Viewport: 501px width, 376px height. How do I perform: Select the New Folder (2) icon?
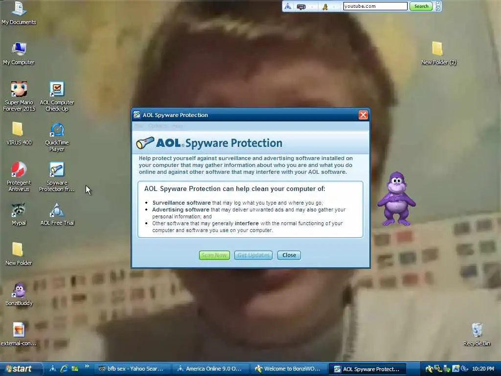(x=438, y=53)
